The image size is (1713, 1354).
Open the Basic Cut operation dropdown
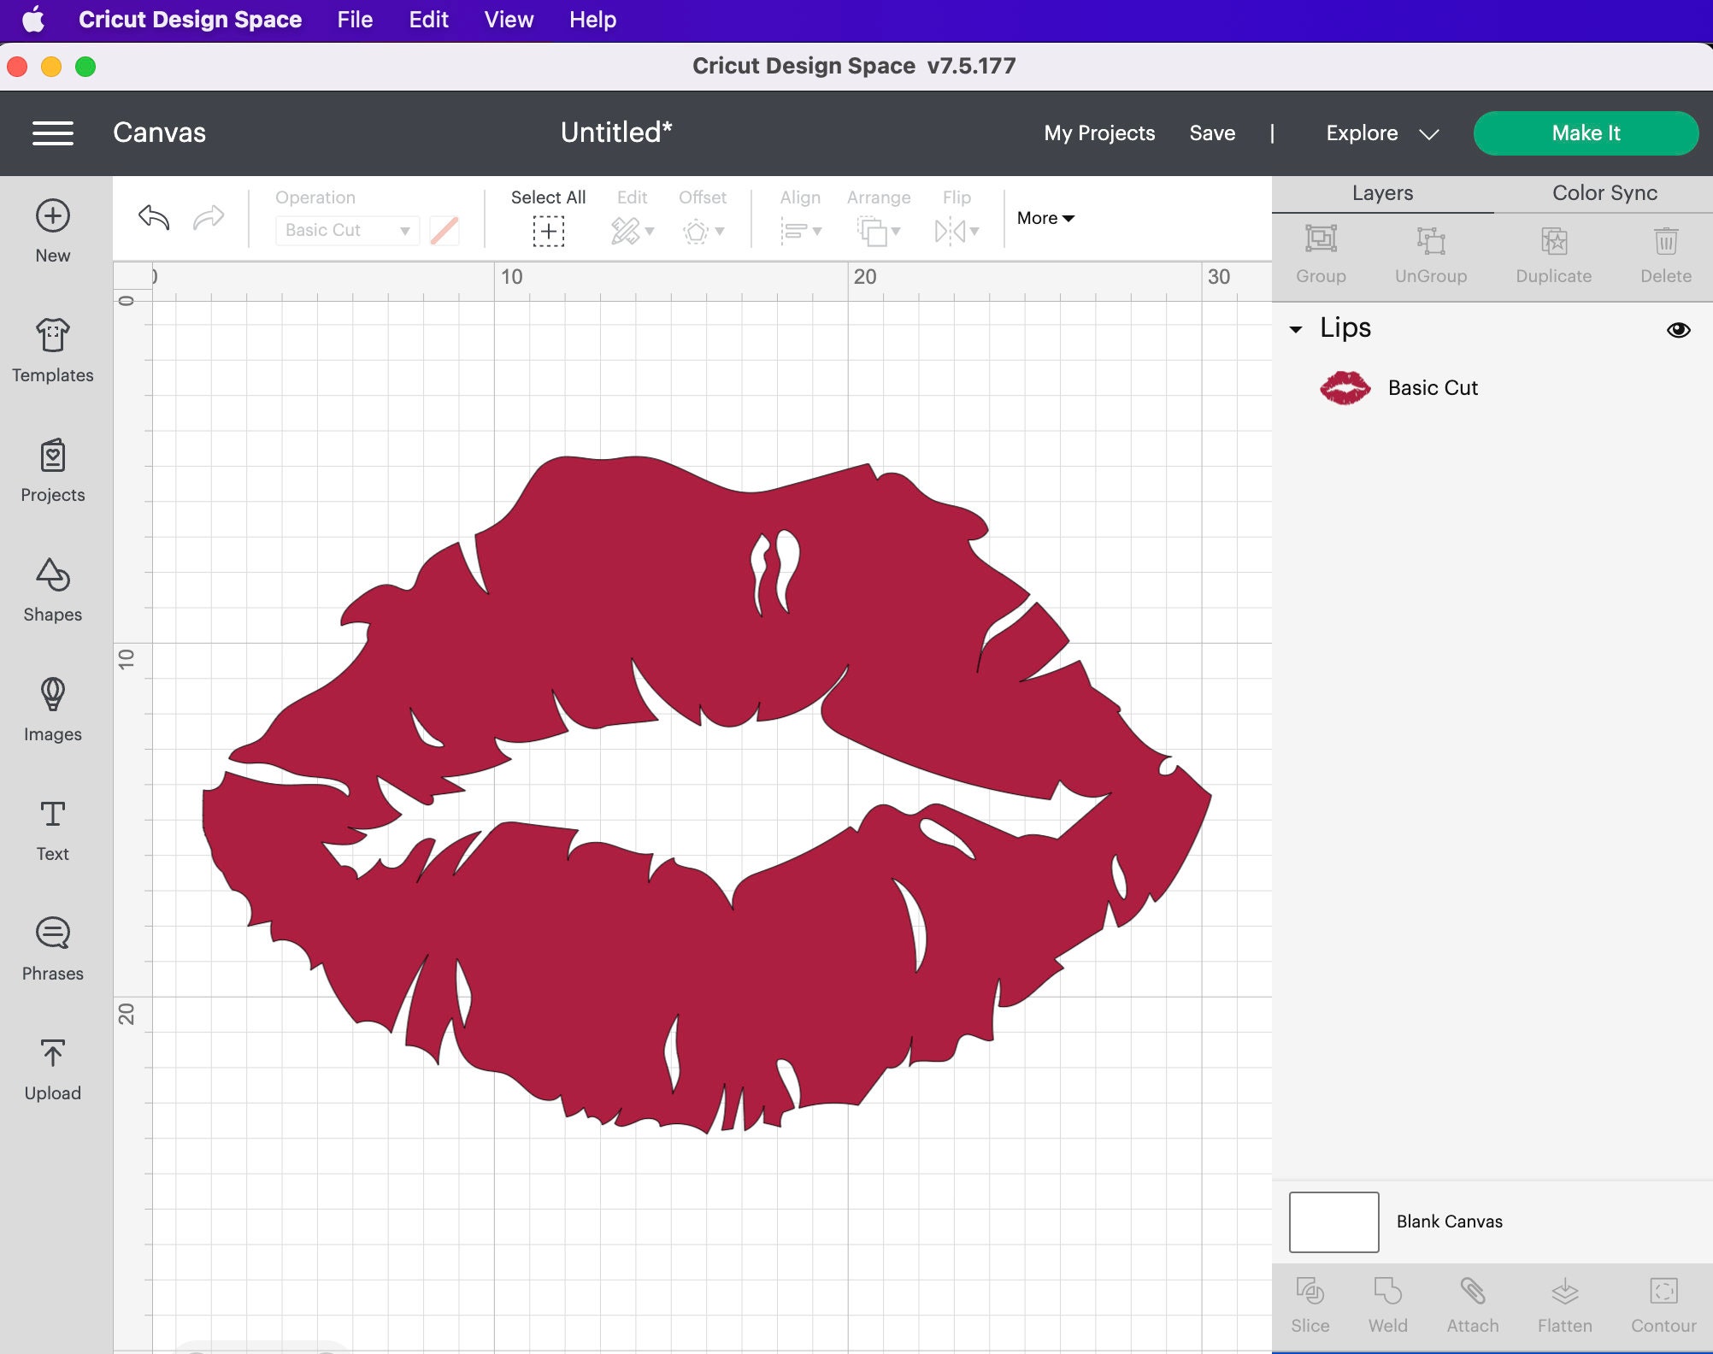point(345,230)
